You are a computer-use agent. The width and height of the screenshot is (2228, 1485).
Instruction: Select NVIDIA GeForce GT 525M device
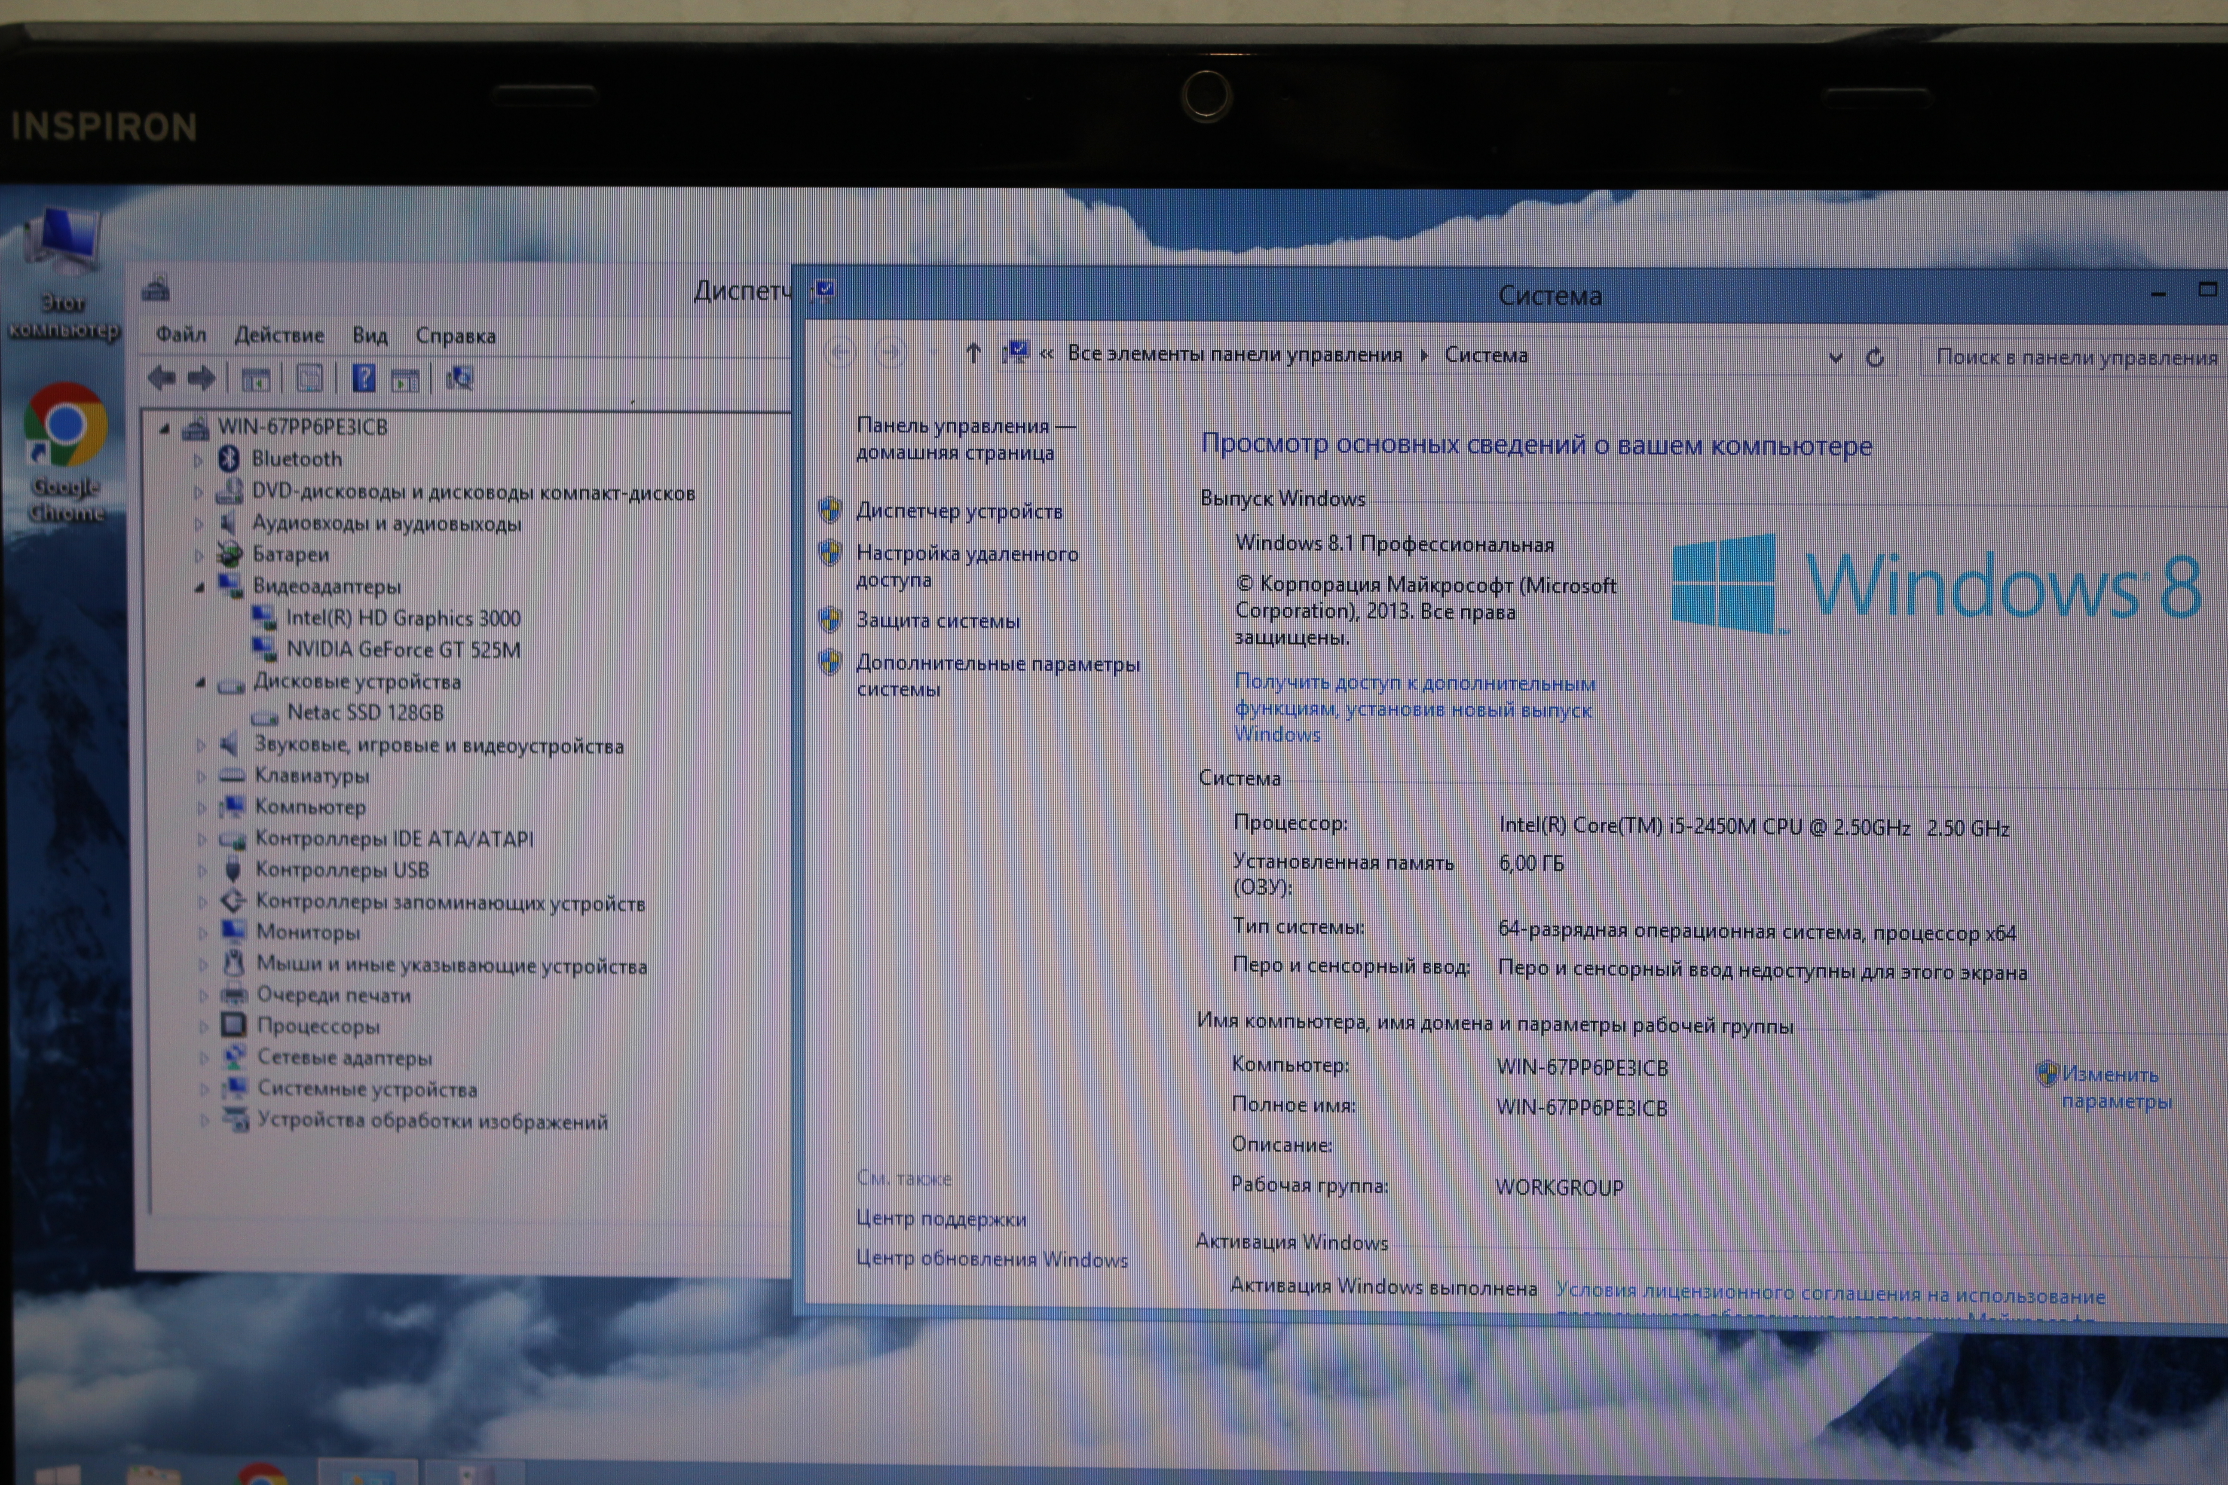[403, 650]
